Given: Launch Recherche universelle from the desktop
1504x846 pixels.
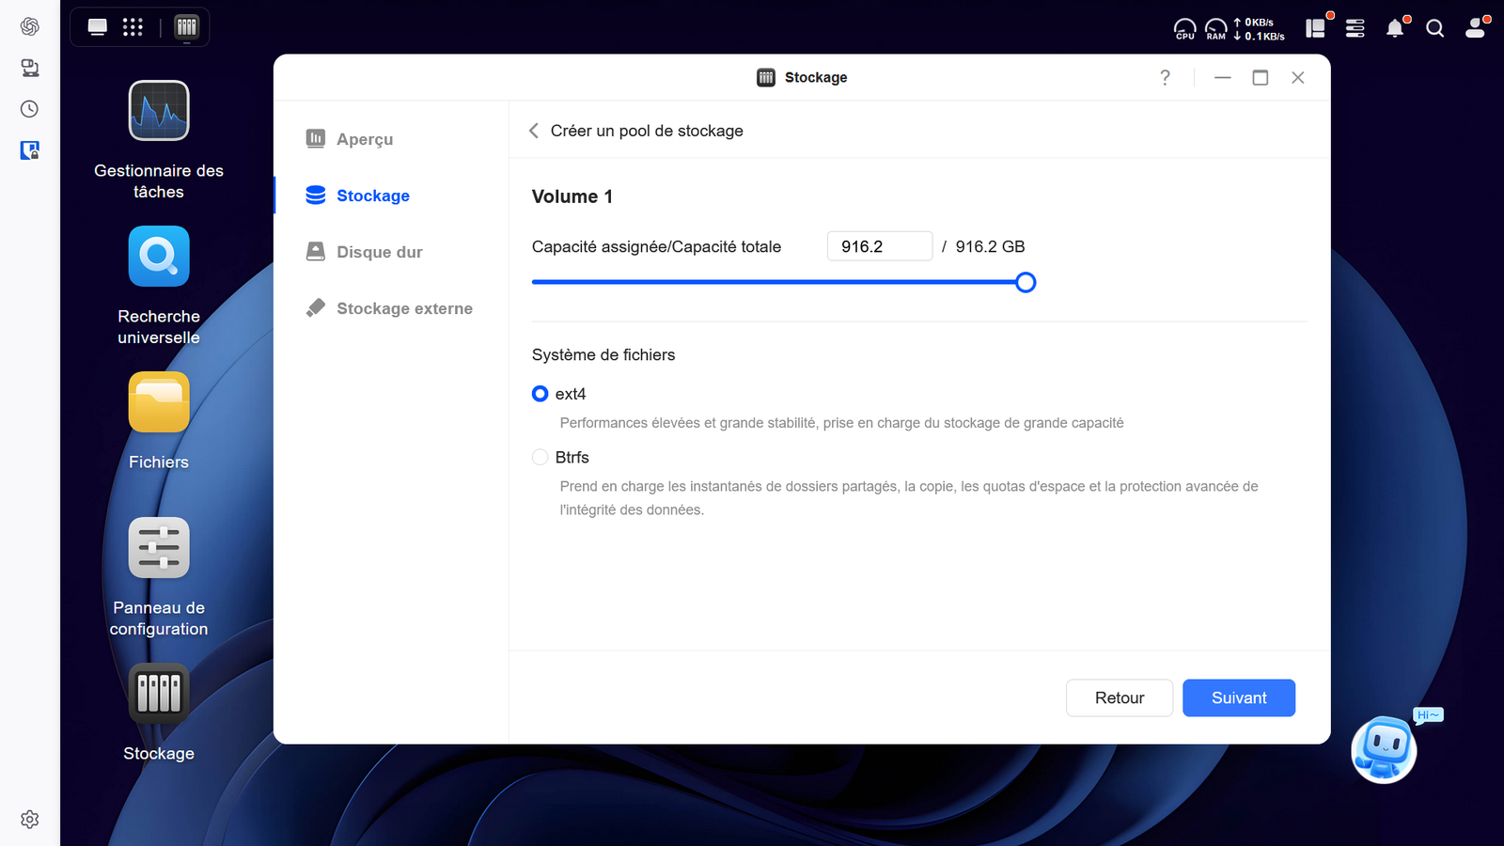Looking at the screenshot, I should click(x=158, y=256).
